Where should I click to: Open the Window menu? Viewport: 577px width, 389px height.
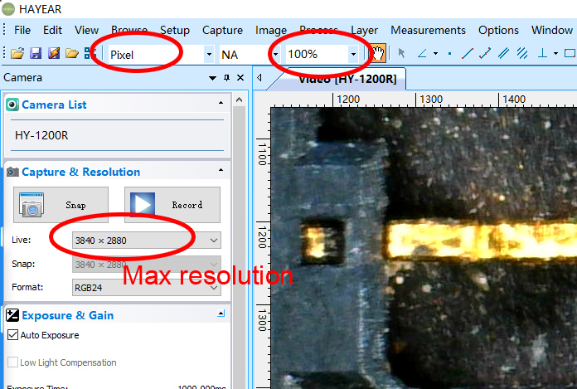552,30
